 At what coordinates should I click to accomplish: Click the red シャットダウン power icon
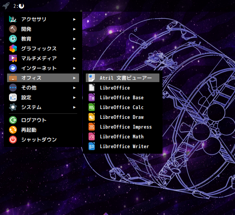coord(13,140)
